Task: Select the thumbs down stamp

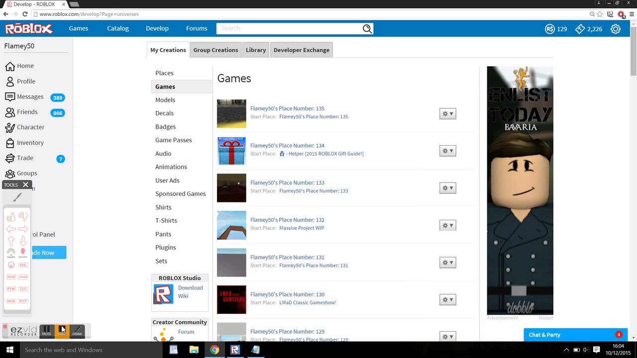Action: pos(23,217)
